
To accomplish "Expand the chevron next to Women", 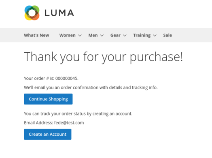I will (x=80, y=36).
